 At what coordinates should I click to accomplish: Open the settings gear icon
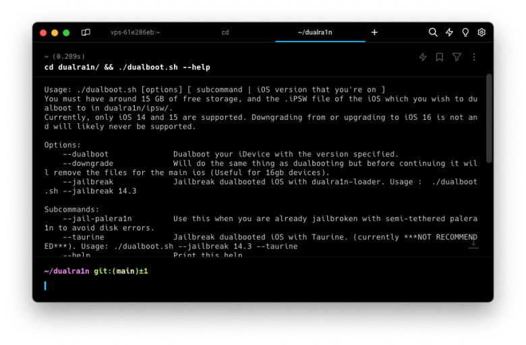click(x=481, y=32)
